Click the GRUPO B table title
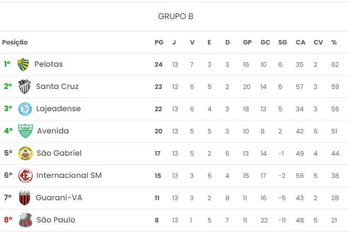This screenshot has height=232, width=350. pos(175,16)
